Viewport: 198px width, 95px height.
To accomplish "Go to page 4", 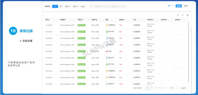I will click(159, 88).
